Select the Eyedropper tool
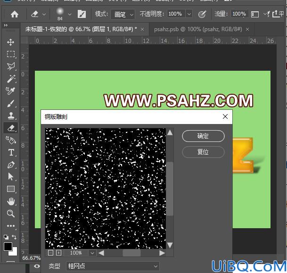 pyautogui.click(x=11, y=91)
